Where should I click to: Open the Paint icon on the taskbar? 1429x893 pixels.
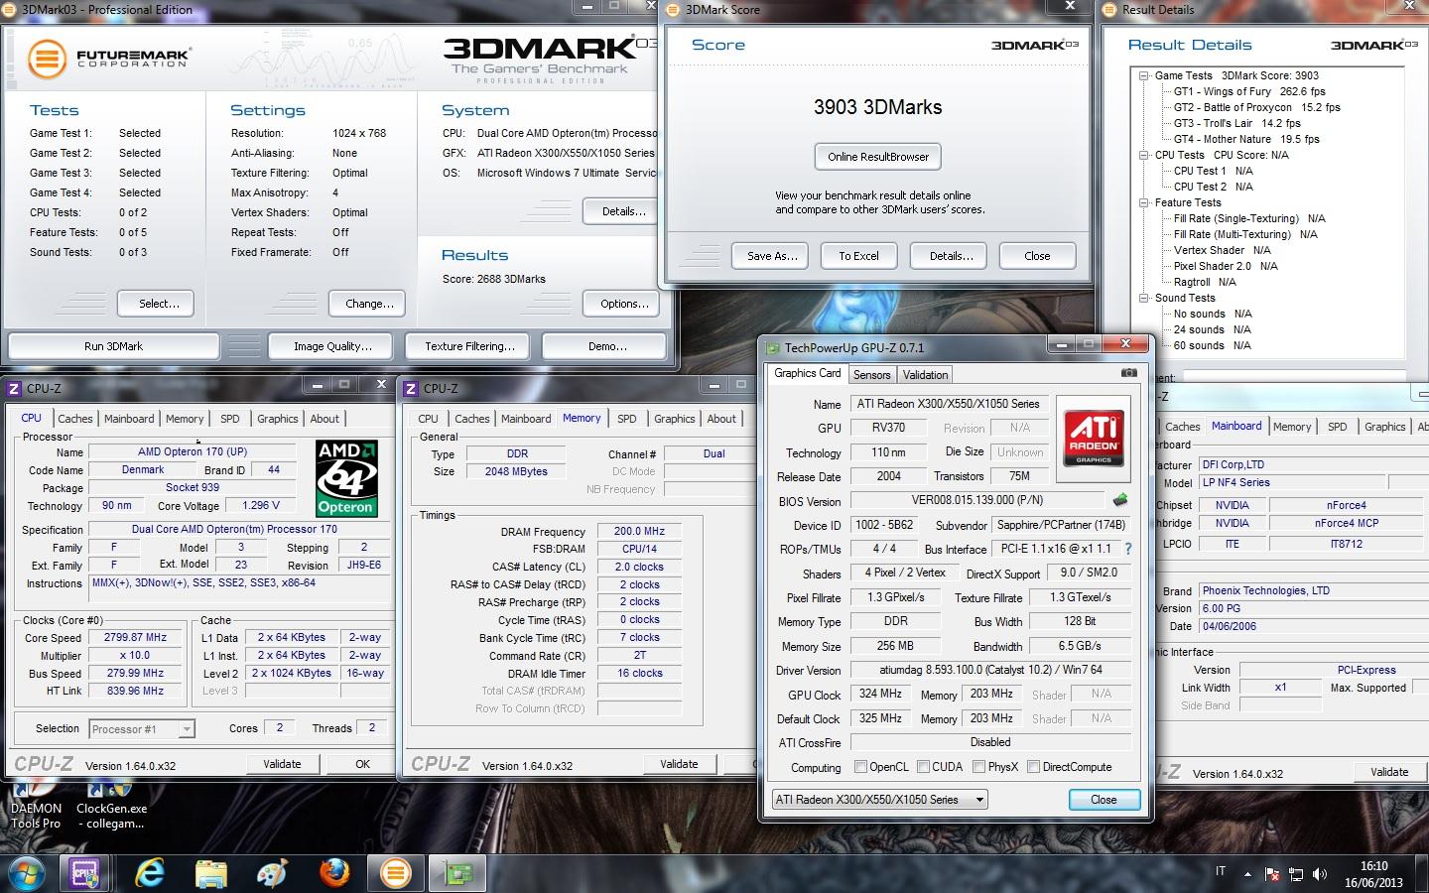(271, 874)
